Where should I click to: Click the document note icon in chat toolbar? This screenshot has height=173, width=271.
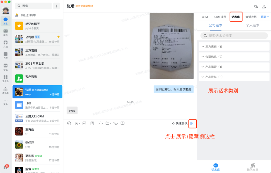(x=92, y=123)
